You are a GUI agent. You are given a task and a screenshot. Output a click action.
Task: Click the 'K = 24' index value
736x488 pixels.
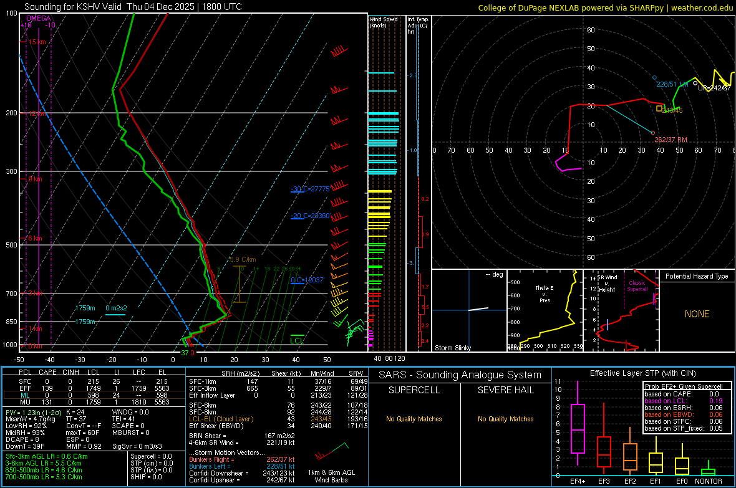click(75, 413)
